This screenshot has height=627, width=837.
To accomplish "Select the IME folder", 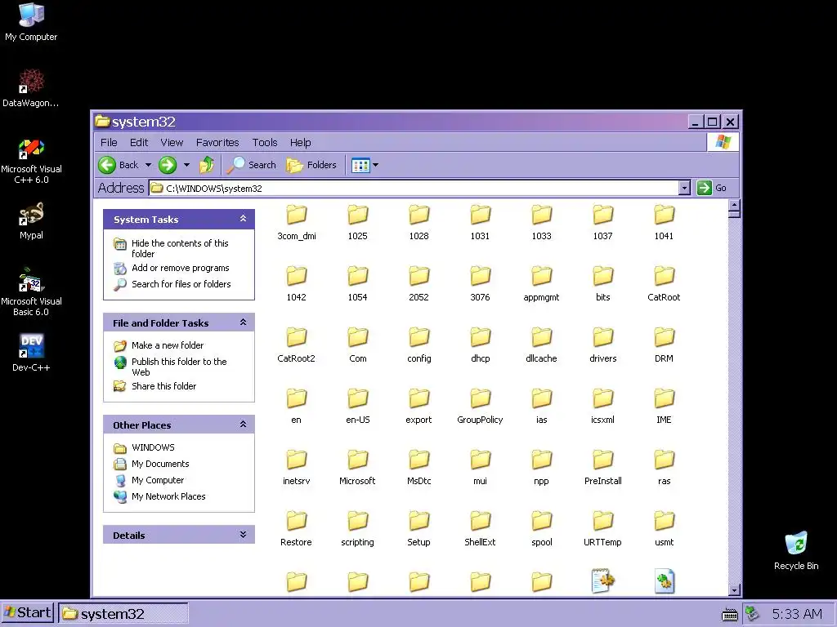I will coord(664,407).
